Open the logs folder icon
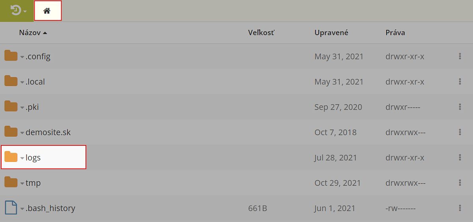Image resolution: width=473 pixels, height=222 pixels. (11, 157)
